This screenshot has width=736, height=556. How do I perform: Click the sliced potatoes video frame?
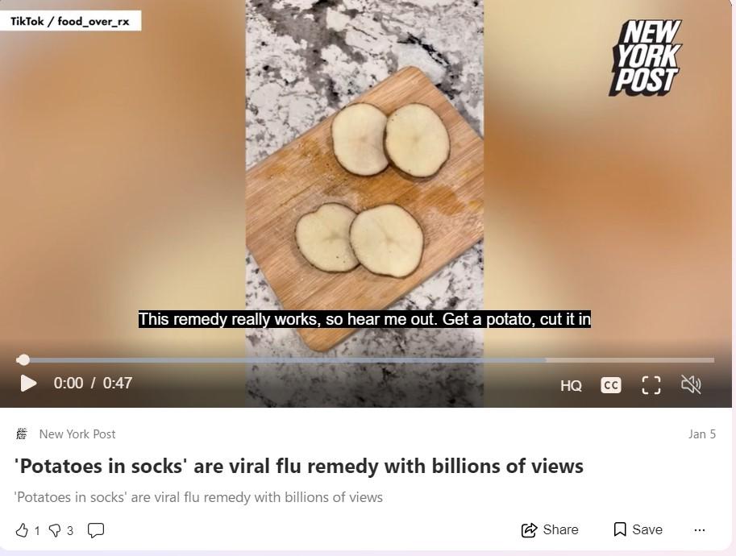pyautogui.click(x=364, y=188)
